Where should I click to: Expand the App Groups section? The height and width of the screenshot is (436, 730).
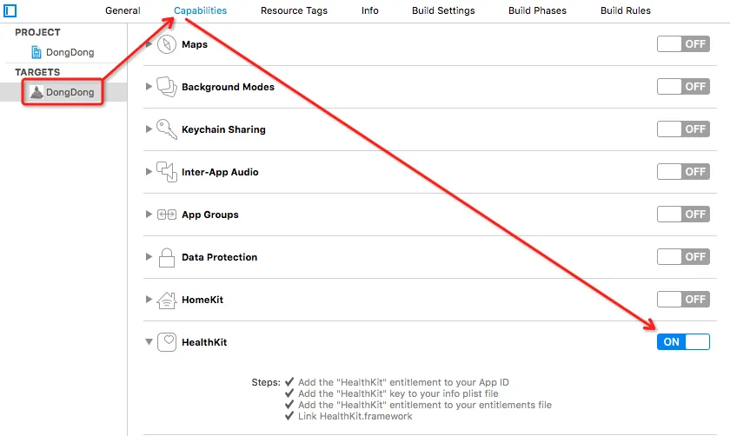[149, 215]
